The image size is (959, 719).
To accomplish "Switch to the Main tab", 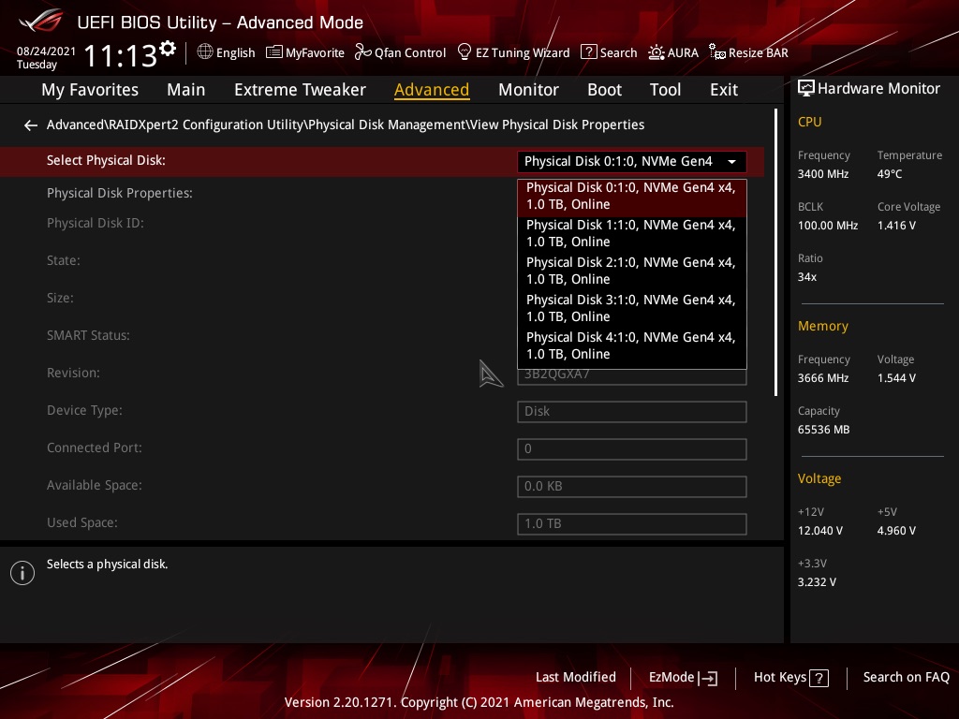I will tap(186, 90).
